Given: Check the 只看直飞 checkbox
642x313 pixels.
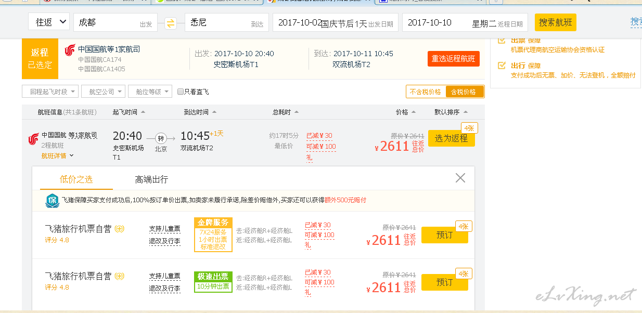Looking at the screenshot, I should [x=181, y=92].
